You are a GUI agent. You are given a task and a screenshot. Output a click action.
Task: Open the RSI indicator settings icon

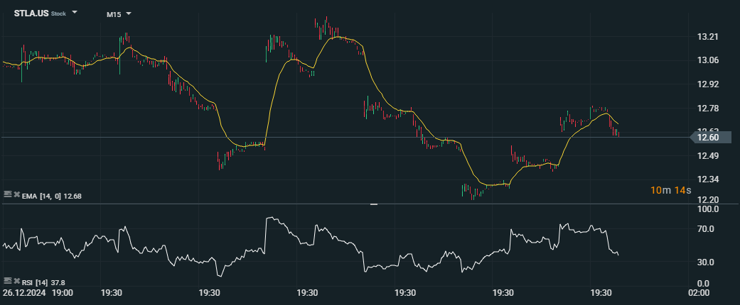coord(7,282)
